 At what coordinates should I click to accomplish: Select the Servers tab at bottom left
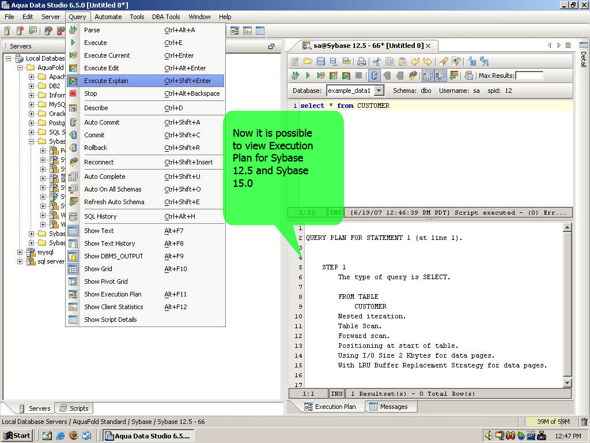(x=35, y=408)
